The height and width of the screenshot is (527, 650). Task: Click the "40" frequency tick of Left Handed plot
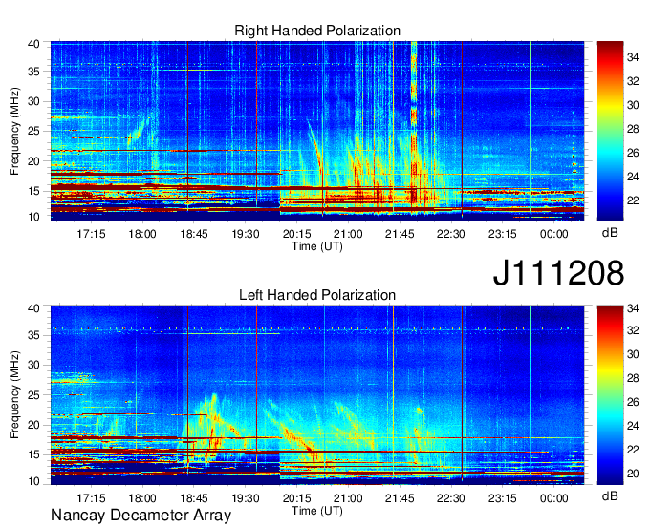[33, 308]
